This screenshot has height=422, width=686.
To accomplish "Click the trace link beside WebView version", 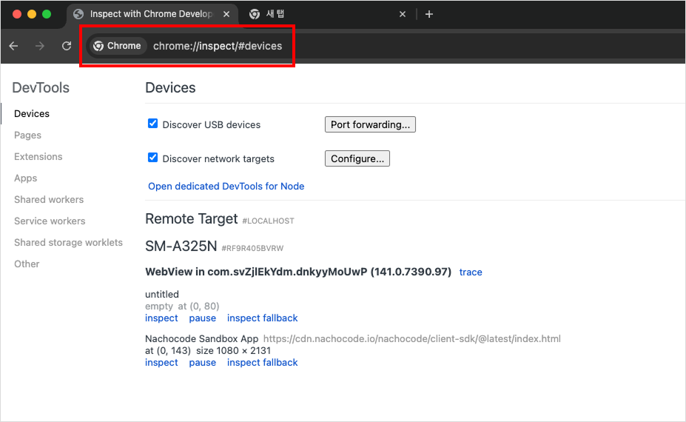I will click(x=471, y=272).
